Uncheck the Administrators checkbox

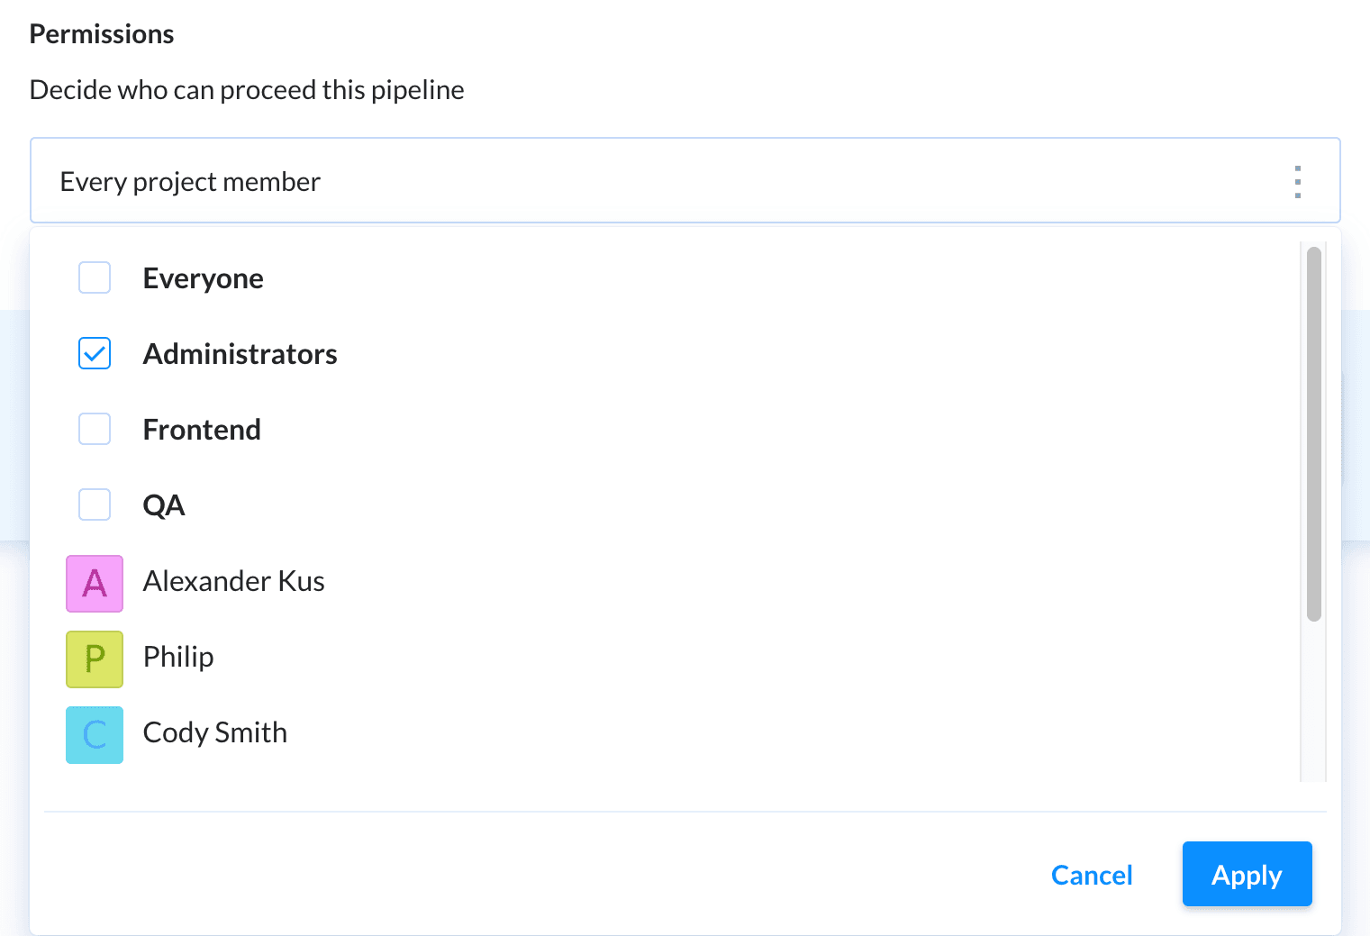(95, 353)
